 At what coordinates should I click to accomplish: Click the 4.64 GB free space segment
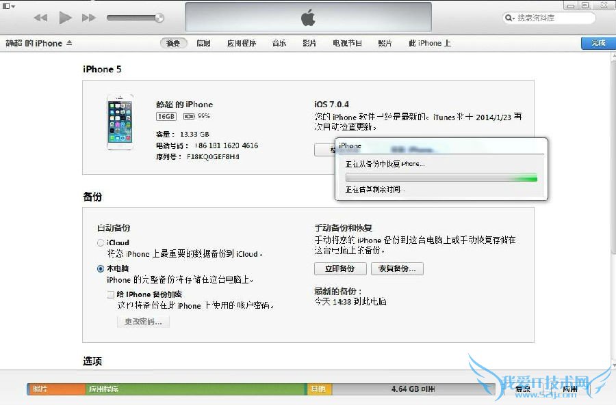(413, 389)
